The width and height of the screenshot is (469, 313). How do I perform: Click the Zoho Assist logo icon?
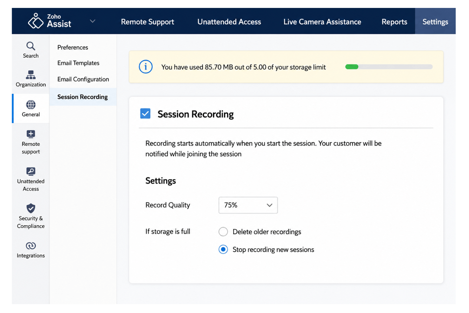[35, 21]
